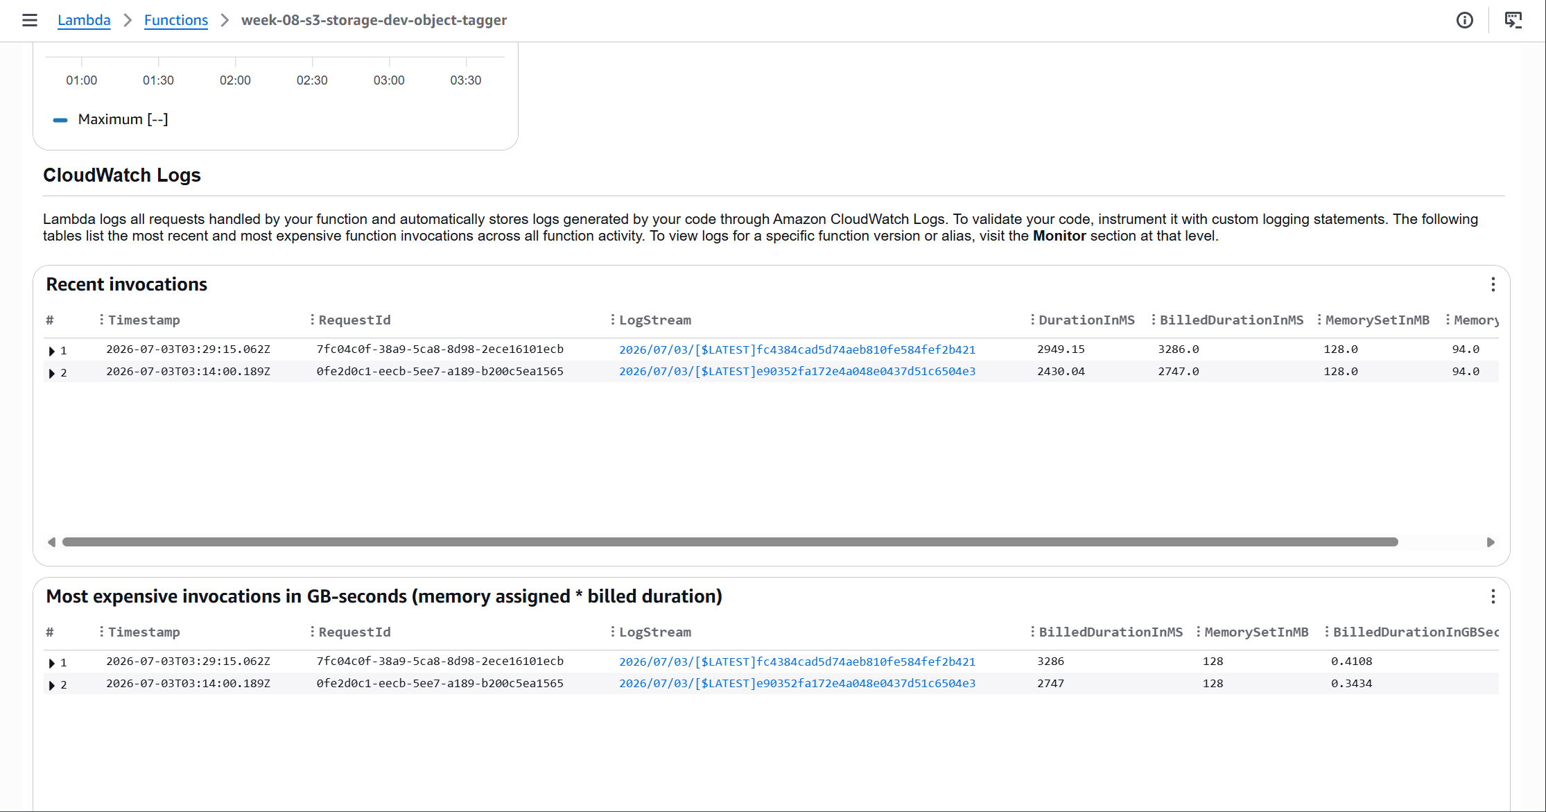Viewport: 1546px width, 812px height.
Task: Open Most expensive invocations options menu
Action: click(x=1493, y=596)
